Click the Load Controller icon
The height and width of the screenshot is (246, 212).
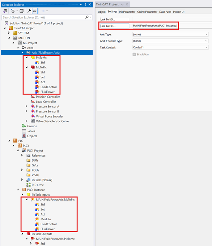[x=33, y=102]
